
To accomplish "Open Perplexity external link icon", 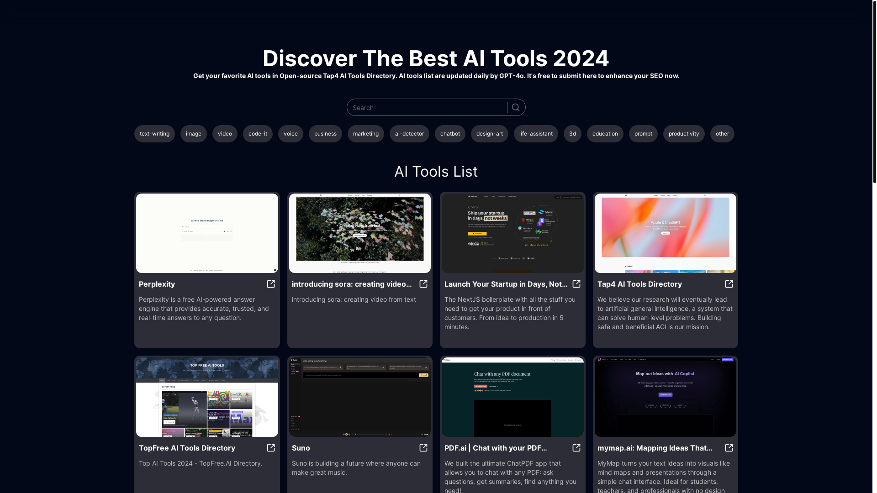I will (271, 284).
